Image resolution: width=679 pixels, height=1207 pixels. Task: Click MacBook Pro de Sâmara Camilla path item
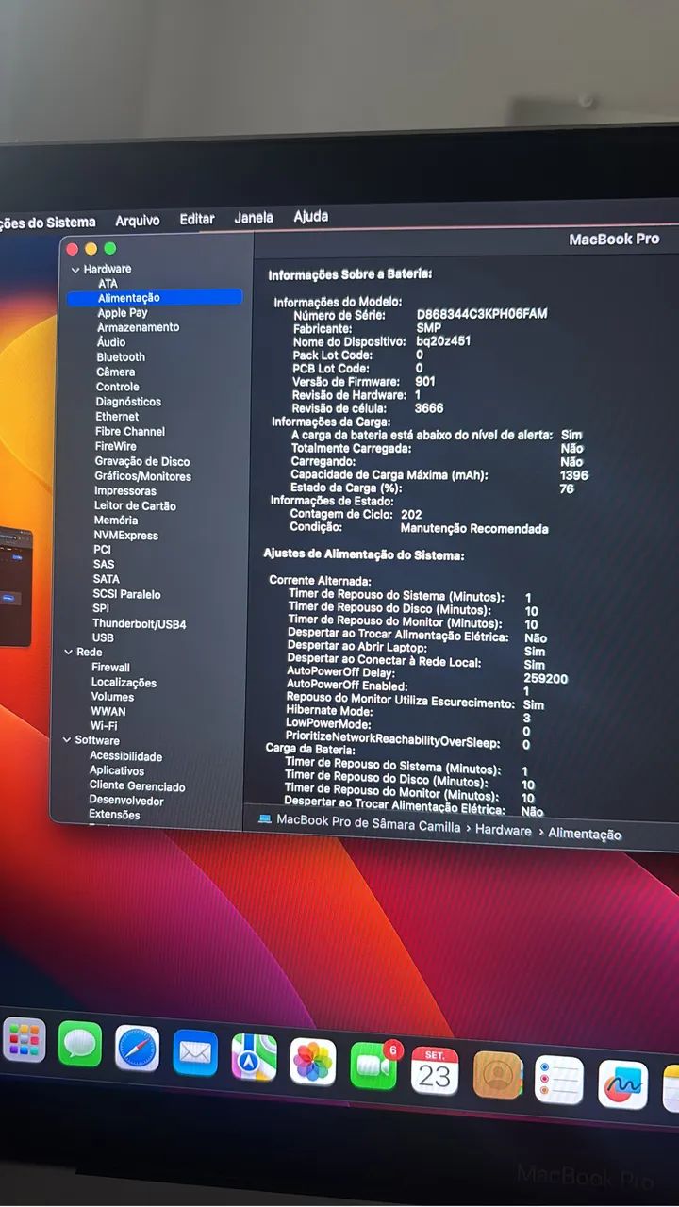tap(369, 824)
